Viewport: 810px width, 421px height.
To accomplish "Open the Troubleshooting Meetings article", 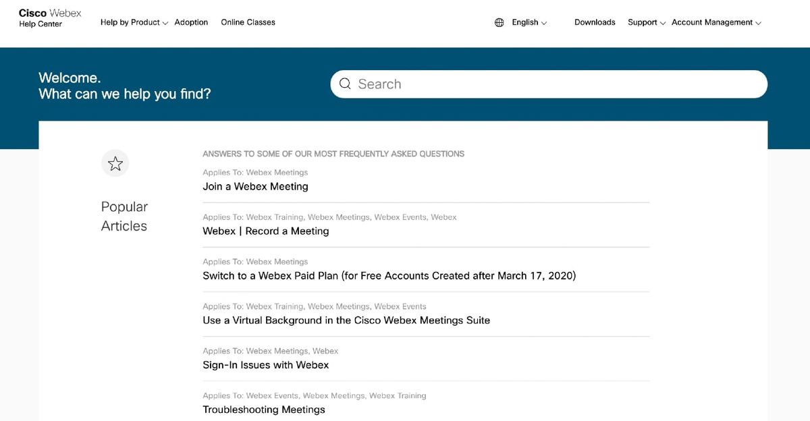I will click(x=264, y=409).
